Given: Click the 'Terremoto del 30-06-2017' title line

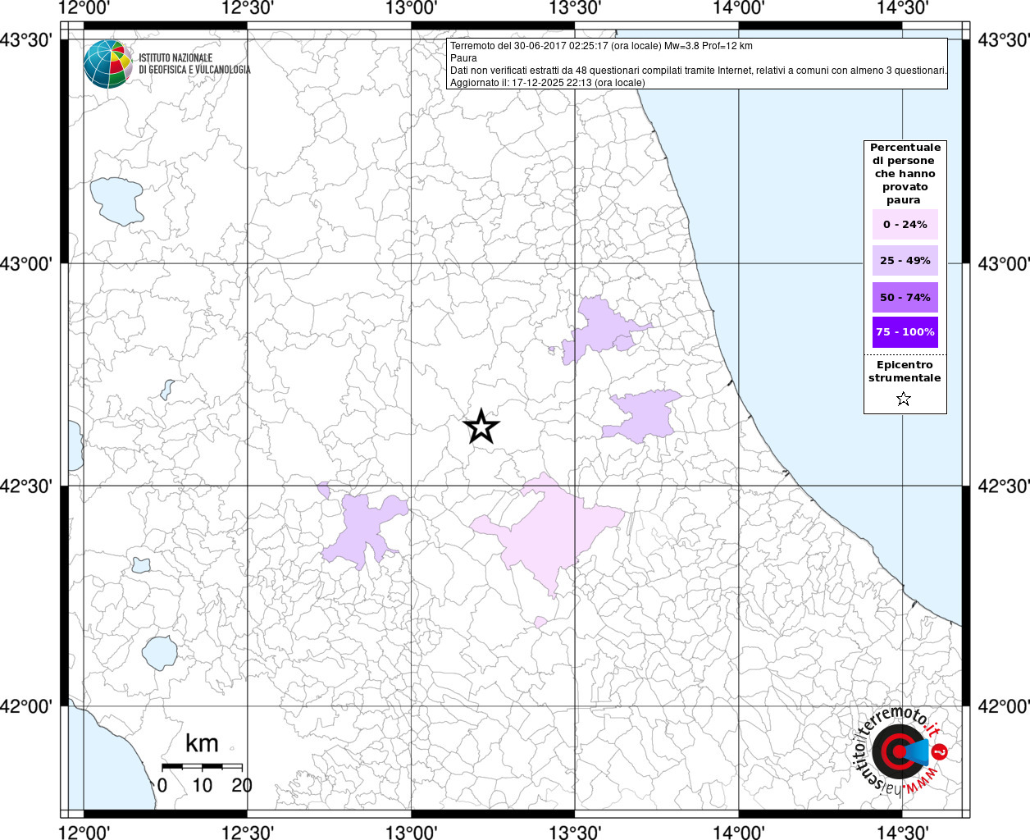Looking at the screenshot, I should point(601,46).
